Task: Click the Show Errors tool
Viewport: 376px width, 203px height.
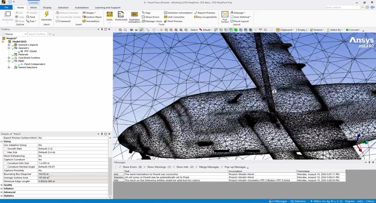Action: click(150, 17)
